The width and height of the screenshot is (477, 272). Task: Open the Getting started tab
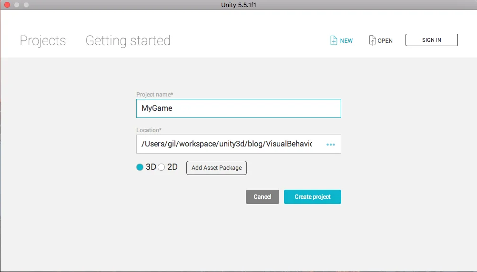(128, 41)
